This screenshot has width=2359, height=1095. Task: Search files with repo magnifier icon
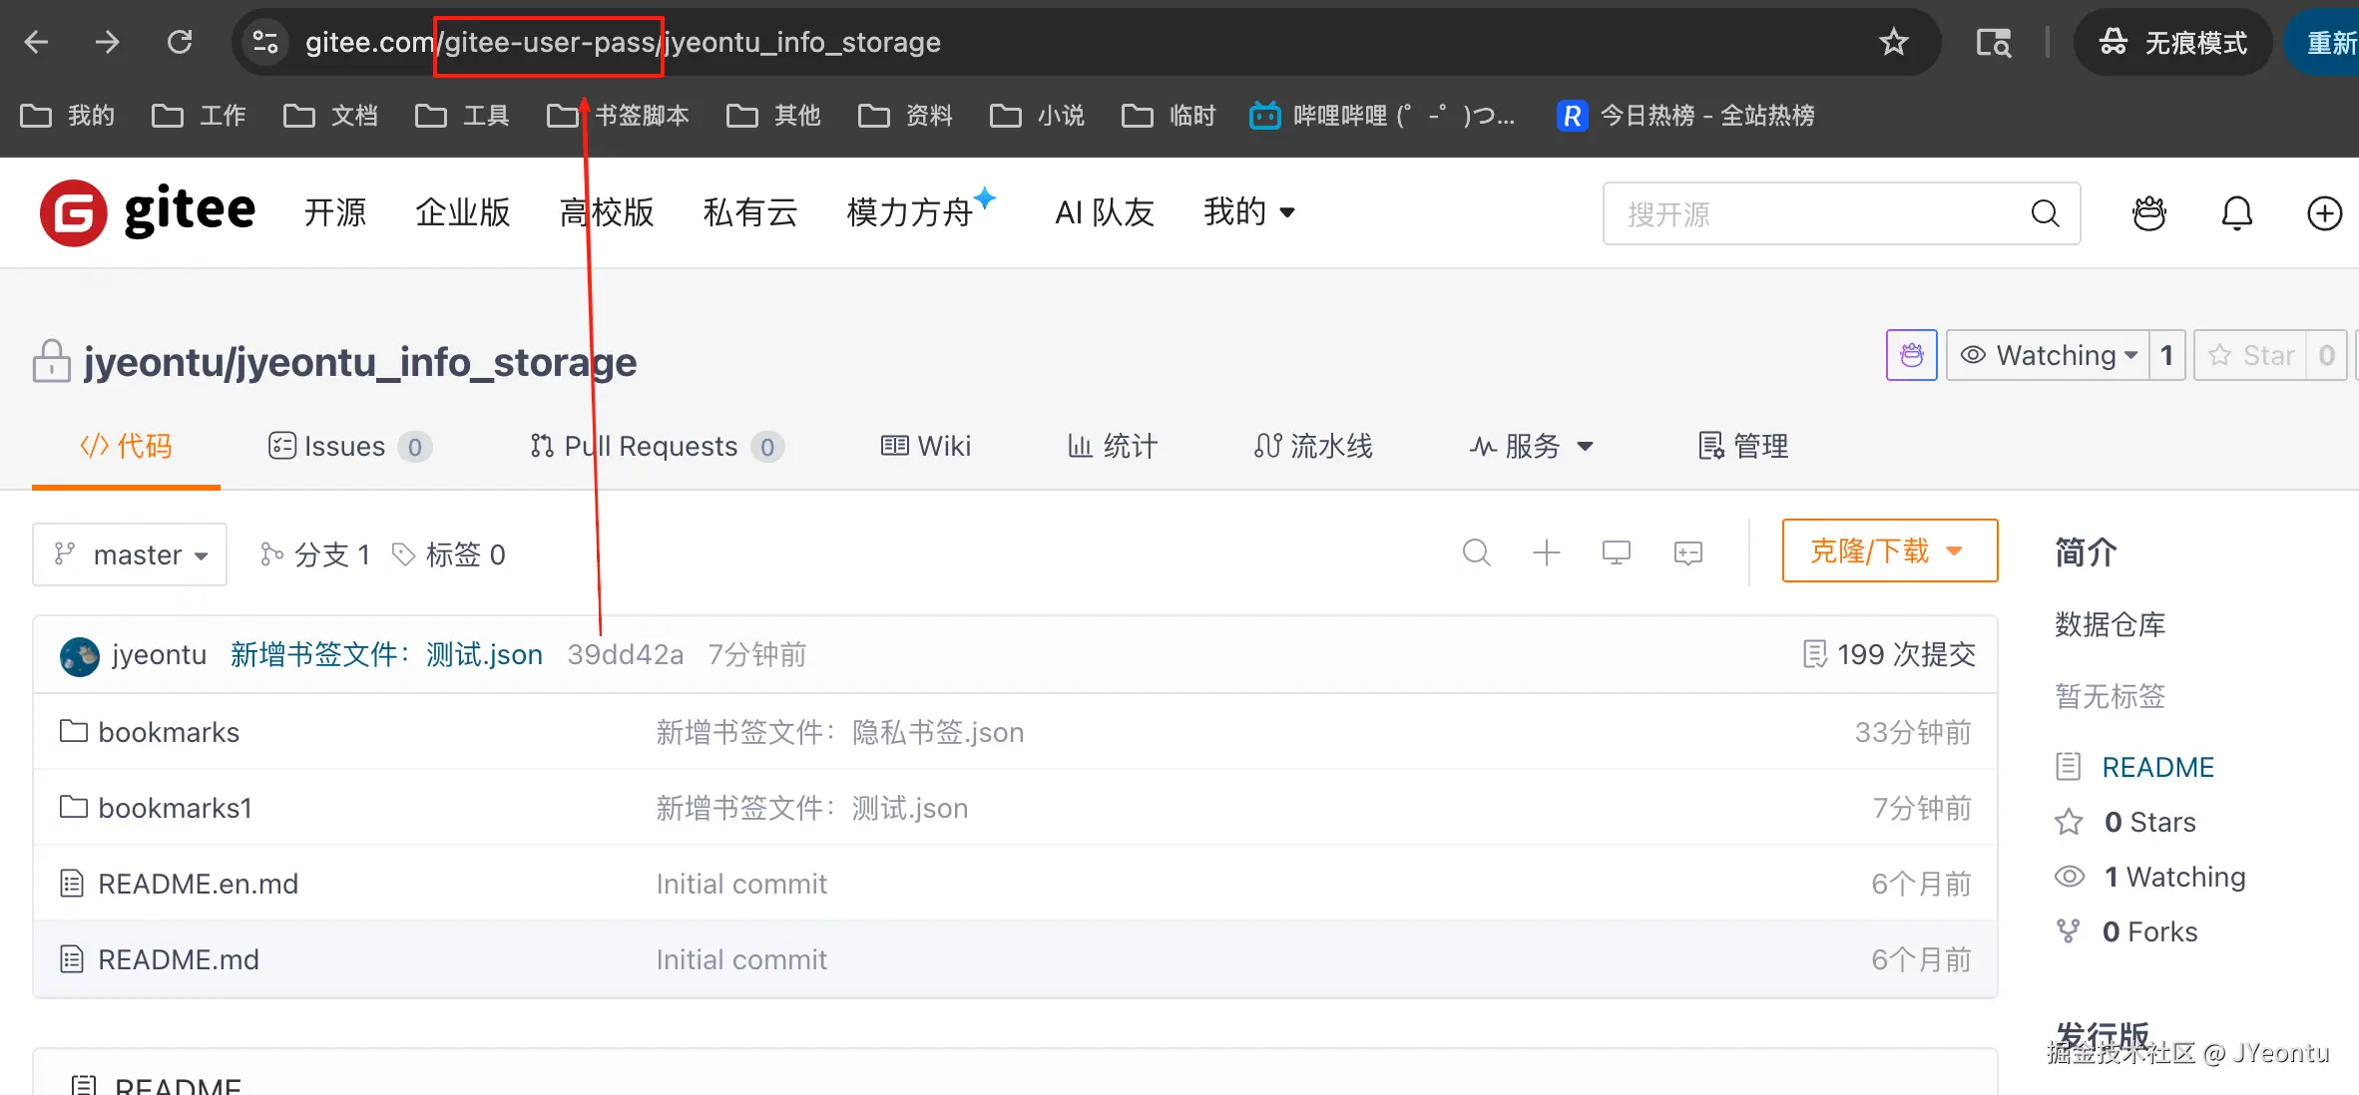pos(1476,552)
